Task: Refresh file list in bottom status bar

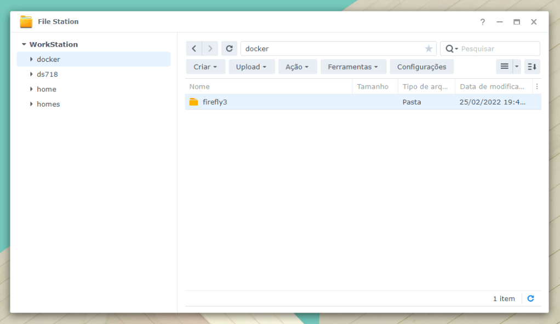Action: [x=530, y=298]
